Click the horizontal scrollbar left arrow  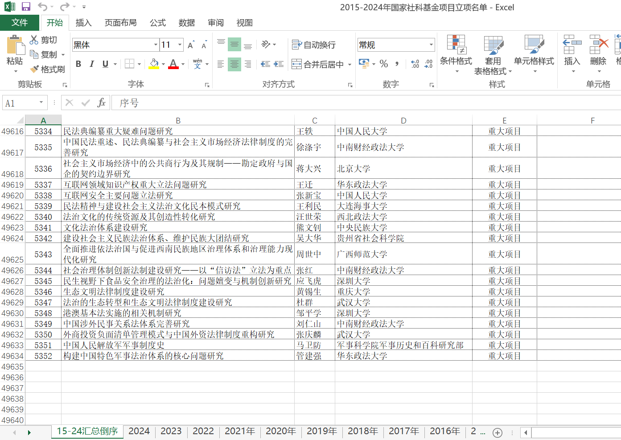click(526, 432)
